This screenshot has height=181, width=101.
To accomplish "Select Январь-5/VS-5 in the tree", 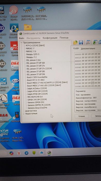I will click(33, 54).
